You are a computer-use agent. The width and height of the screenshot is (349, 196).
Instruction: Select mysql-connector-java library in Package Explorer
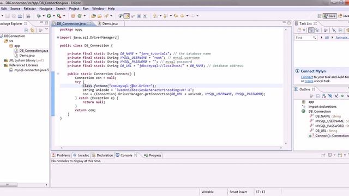[x=29, y=70]
